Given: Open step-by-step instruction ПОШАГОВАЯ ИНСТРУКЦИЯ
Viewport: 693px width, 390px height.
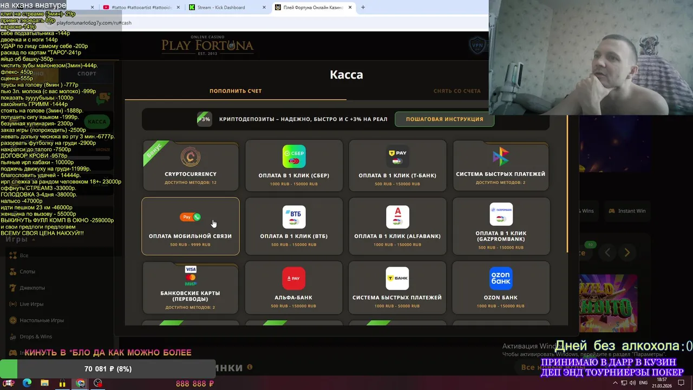Looking at the screenshot, I should pyautogui.click(x=444, y=119).
